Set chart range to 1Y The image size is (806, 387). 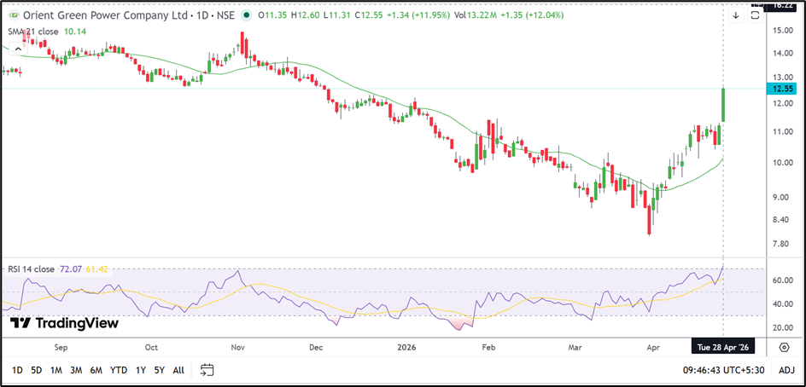click(141, 370)
